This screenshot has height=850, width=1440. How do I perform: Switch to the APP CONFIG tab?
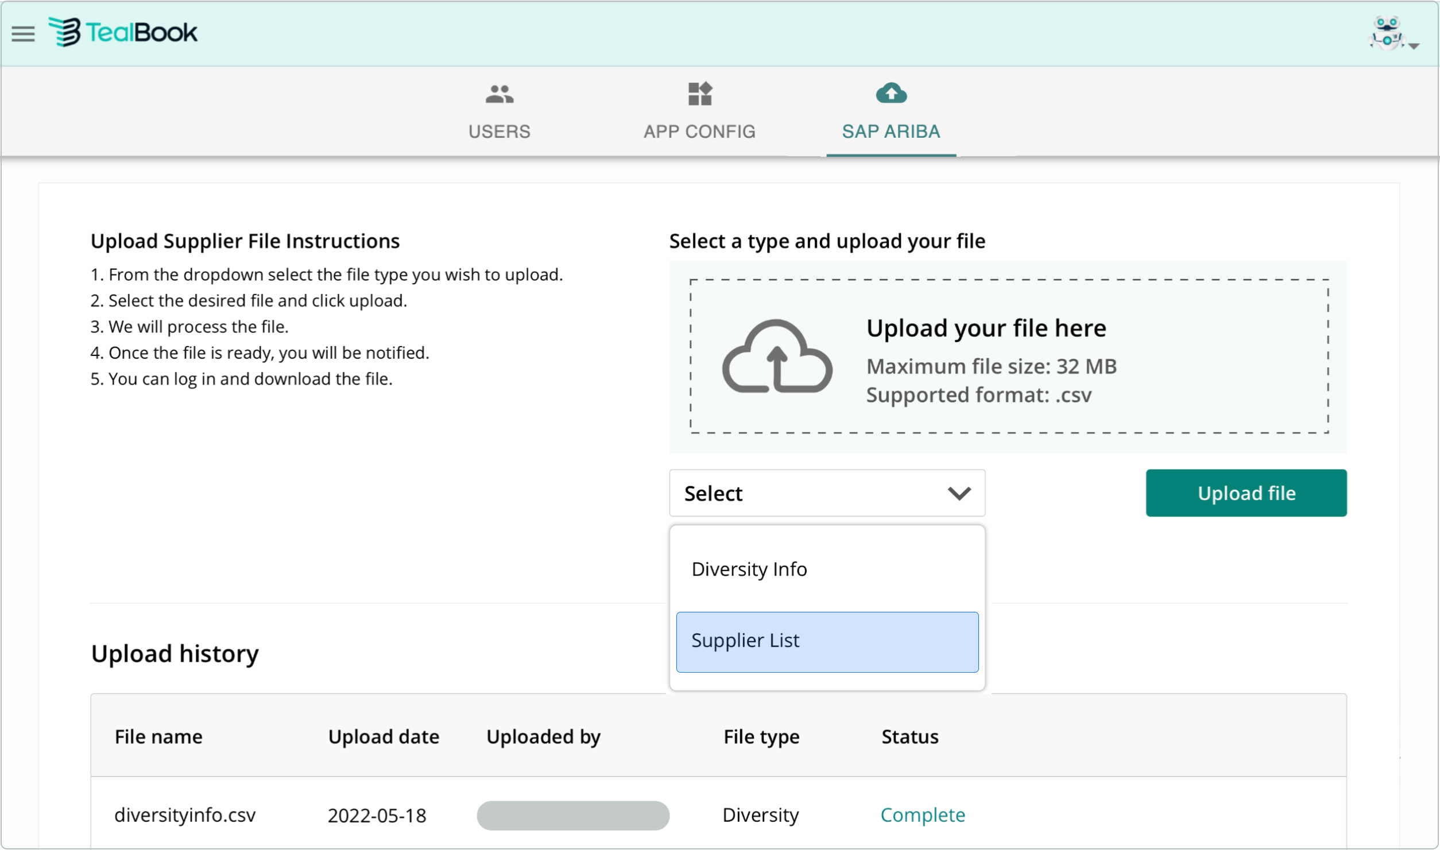pos(699,111)
